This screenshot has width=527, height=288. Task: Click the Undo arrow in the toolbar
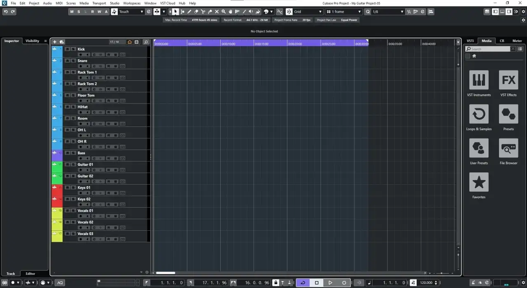(6, 12)
